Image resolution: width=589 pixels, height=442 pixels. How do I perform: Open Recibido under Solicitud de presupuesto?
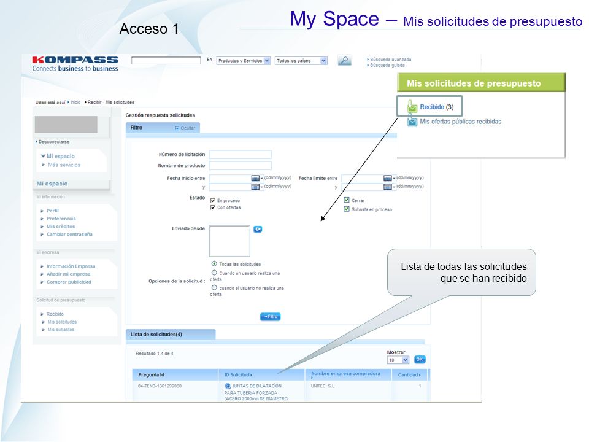55,314
